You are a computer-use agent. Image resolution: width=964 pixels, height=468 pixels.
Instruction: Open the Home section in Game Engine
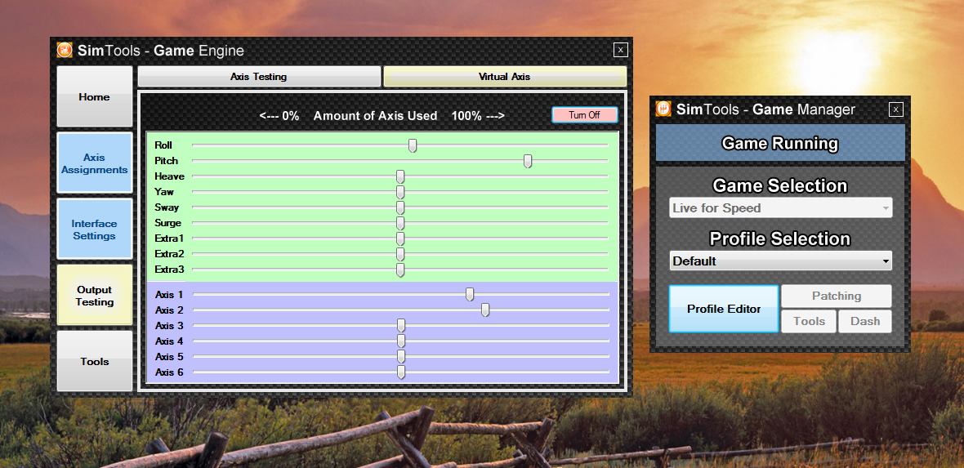point(95,96)
